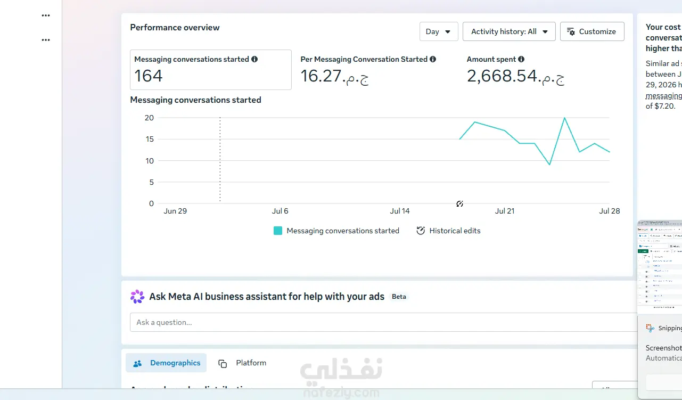682x400 pixels.
Task: Click the Performance overview heading
Action: click(175, 28)
